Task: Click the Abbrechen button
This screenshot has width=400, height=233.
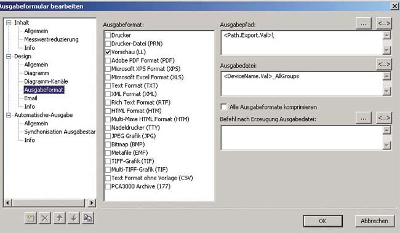Action: tap(375, 221)
